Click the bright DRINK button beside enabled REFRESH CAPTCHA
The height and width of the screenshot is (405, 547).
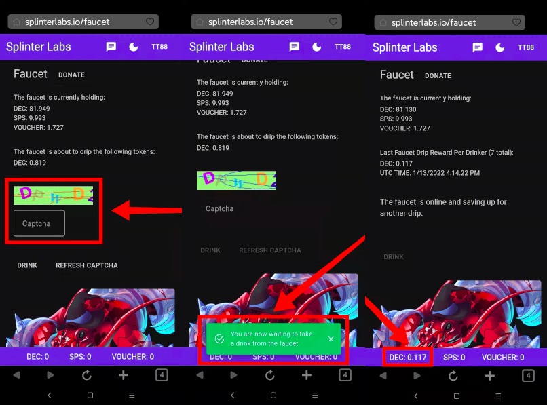[x=27, y=265]
